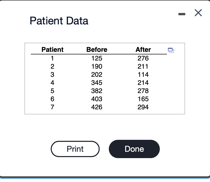
Task: Click the minimize icon
Action: pos(182,14)
